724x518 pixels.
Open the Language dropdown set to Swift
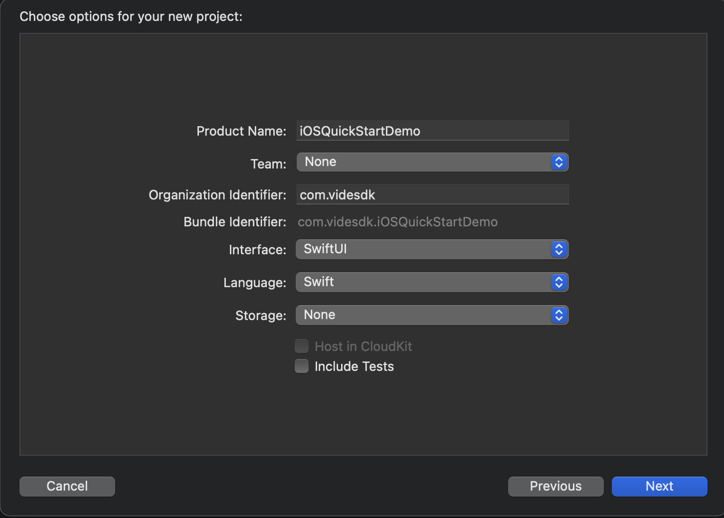click(432, 282)
